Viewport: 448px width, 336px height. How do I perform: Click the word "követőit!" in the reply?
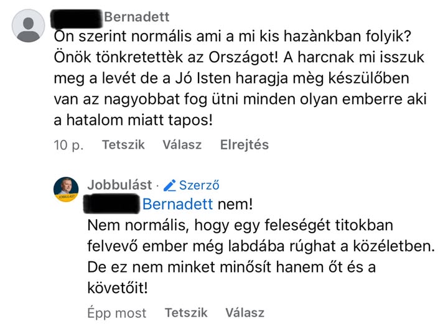pos(118,289)
